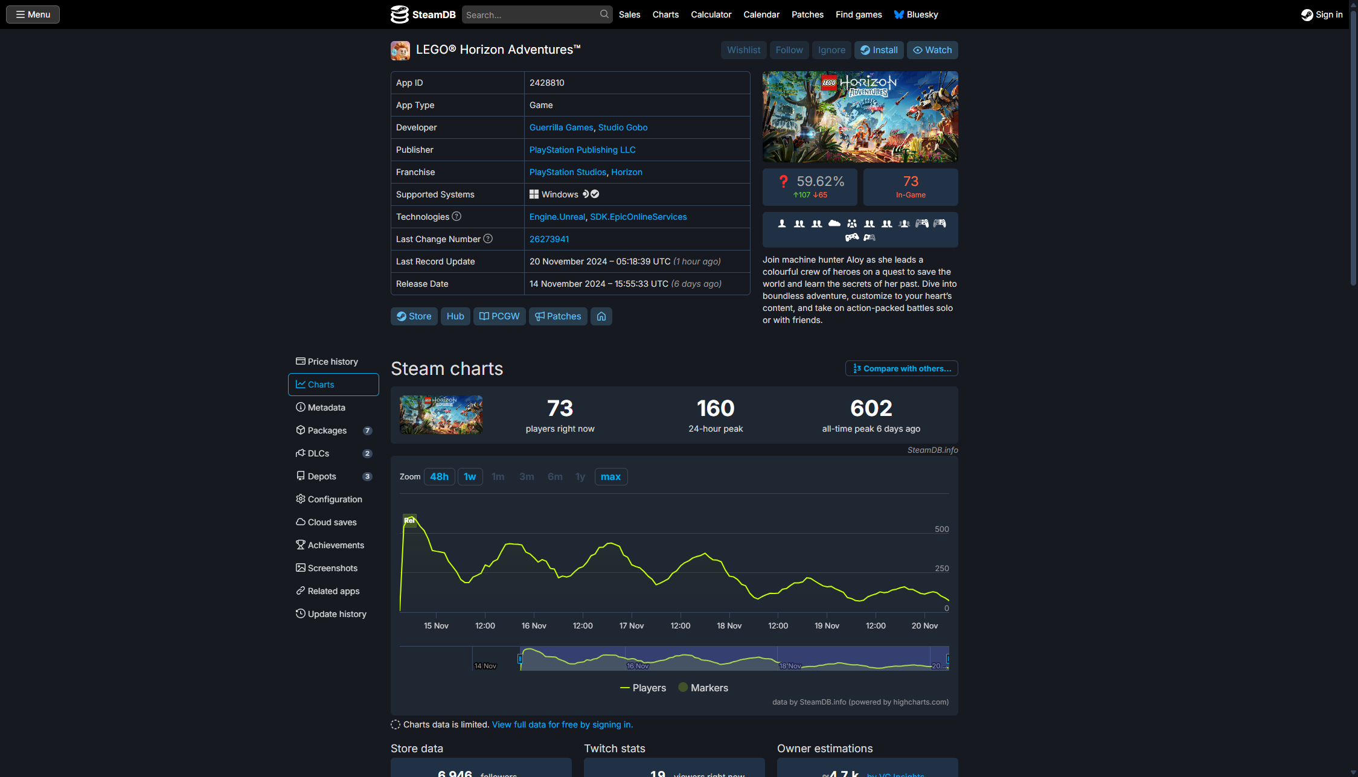
Task: Open the Price history sidebar tab
Action: (x=333, y=362)
